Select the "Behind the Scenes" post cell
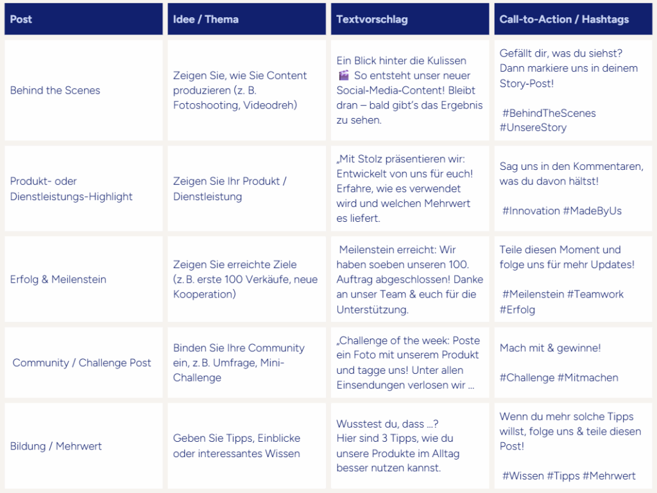The height and width of the screenshot is (493, 657). 55,90
